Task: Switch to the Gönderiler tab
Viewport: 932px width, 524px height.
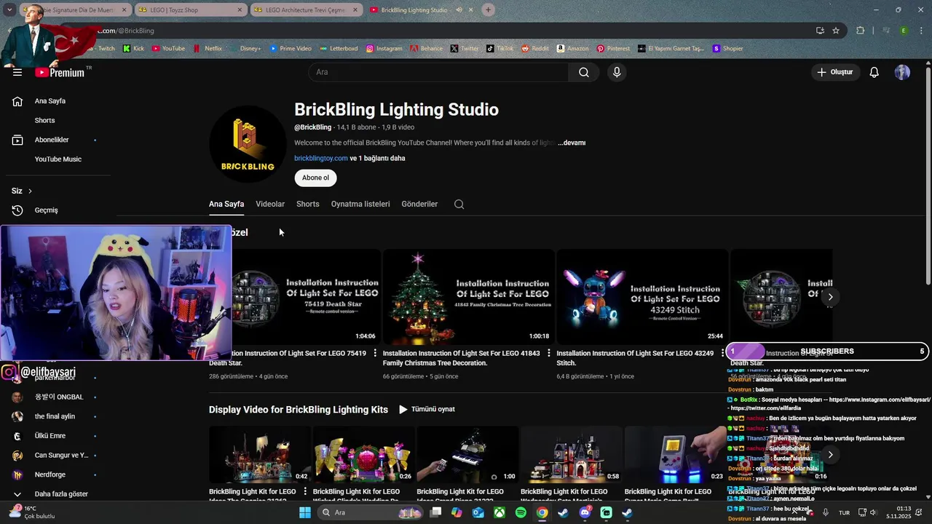Action: (x=419, y=204)
